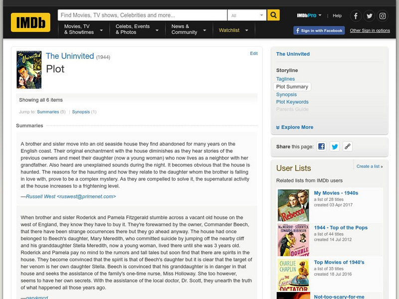Click 'a list of 28 titles' text
This screenshot has width=399, height=299.
[329, 199]
